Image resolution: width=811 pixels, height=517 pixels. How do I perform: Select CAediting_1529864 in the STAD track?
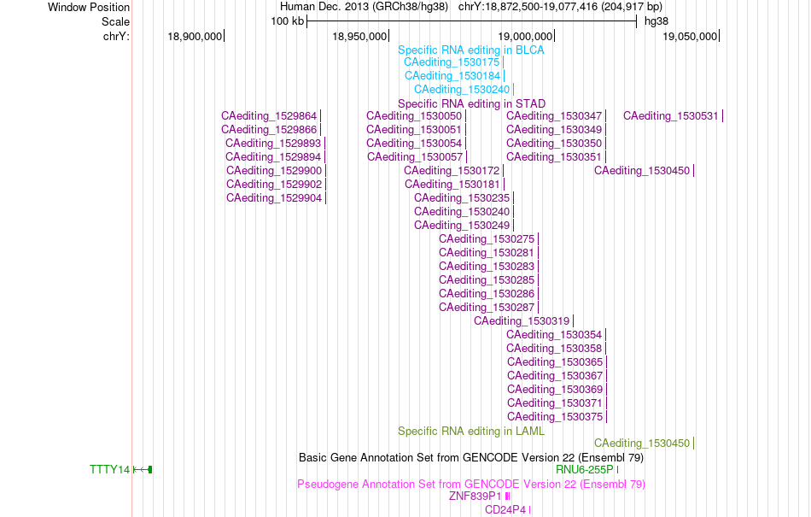click(269, 116)
